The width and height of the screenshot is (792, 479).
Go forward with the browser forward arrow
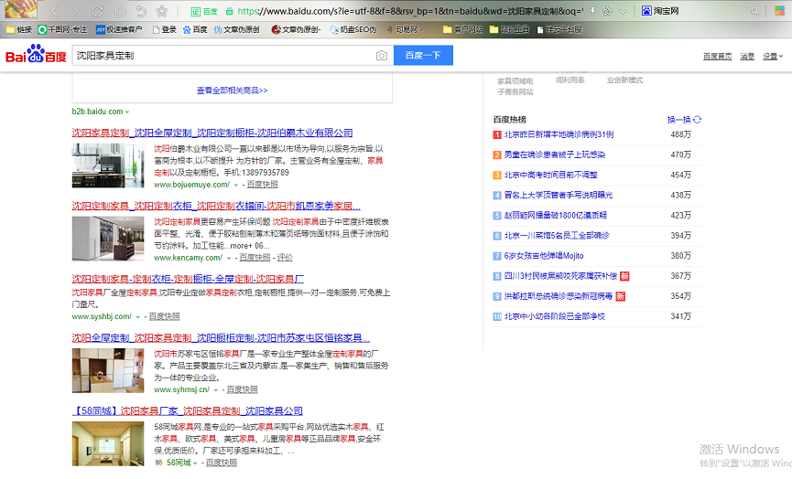pos(75,11)
